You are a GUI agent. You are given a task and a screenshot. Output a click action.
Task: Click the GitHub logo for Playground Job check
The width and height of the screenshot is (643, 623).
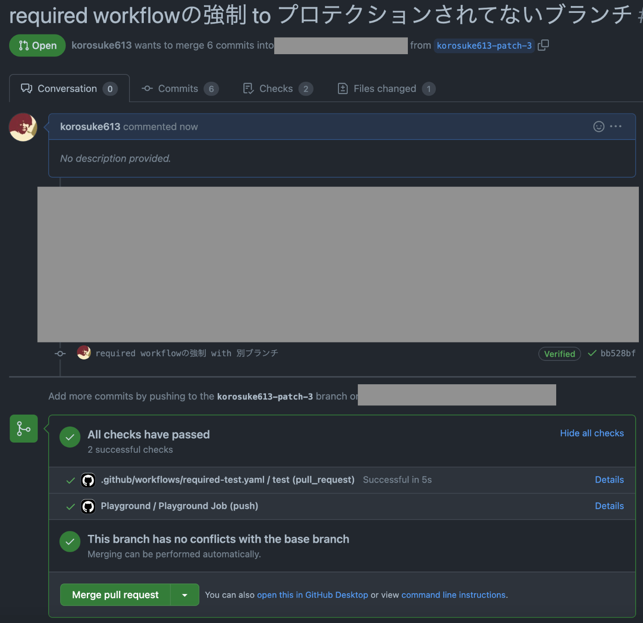(88, 506)
